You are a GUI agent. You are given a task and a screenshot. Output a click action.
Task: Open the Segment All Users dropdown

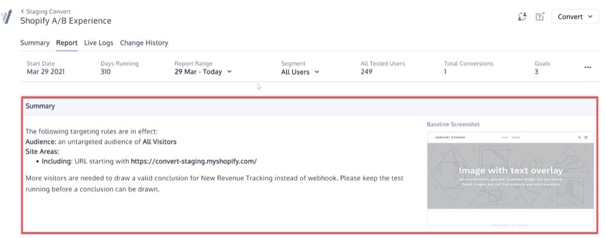(301, 72)
